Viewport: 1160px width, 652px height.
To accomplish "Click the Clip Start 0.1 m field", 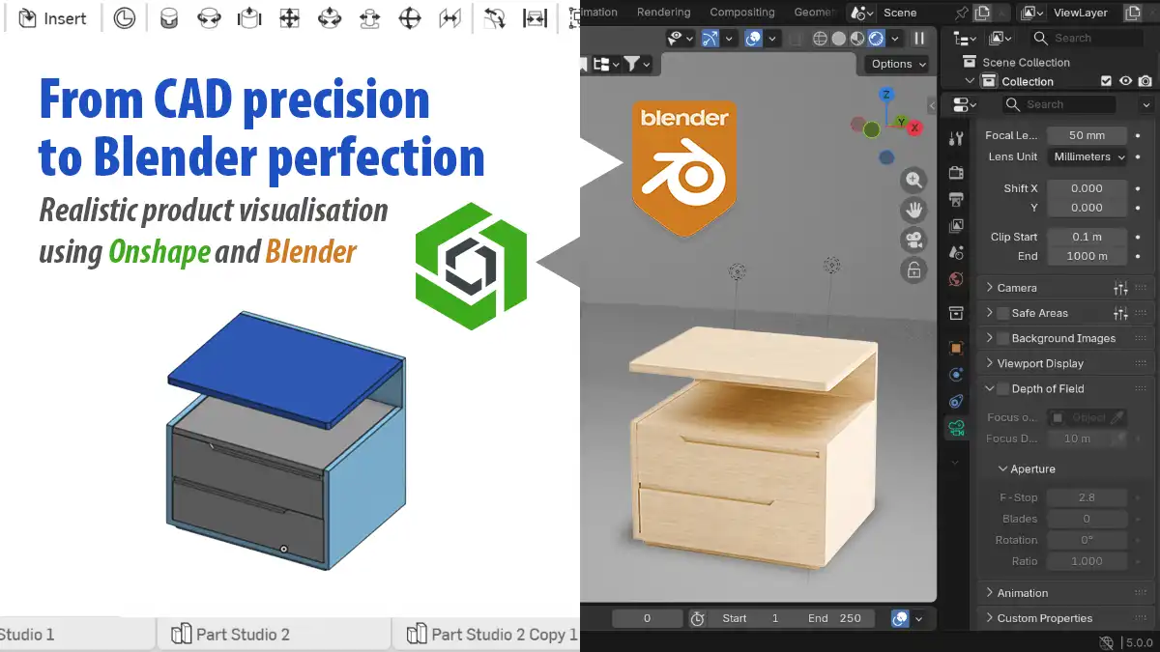I will coord(1087,237).
